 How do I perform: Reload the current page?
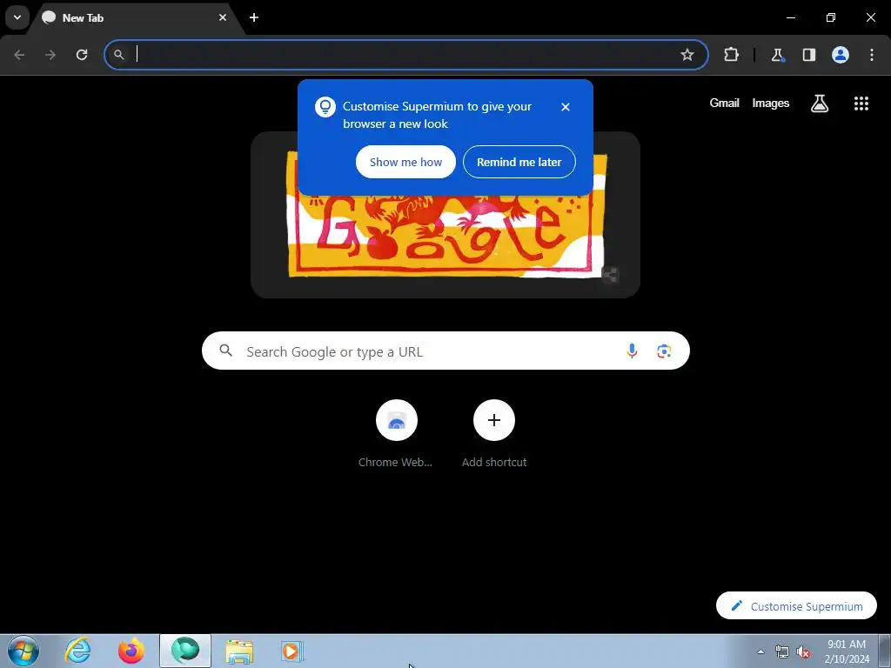[82, 55]
